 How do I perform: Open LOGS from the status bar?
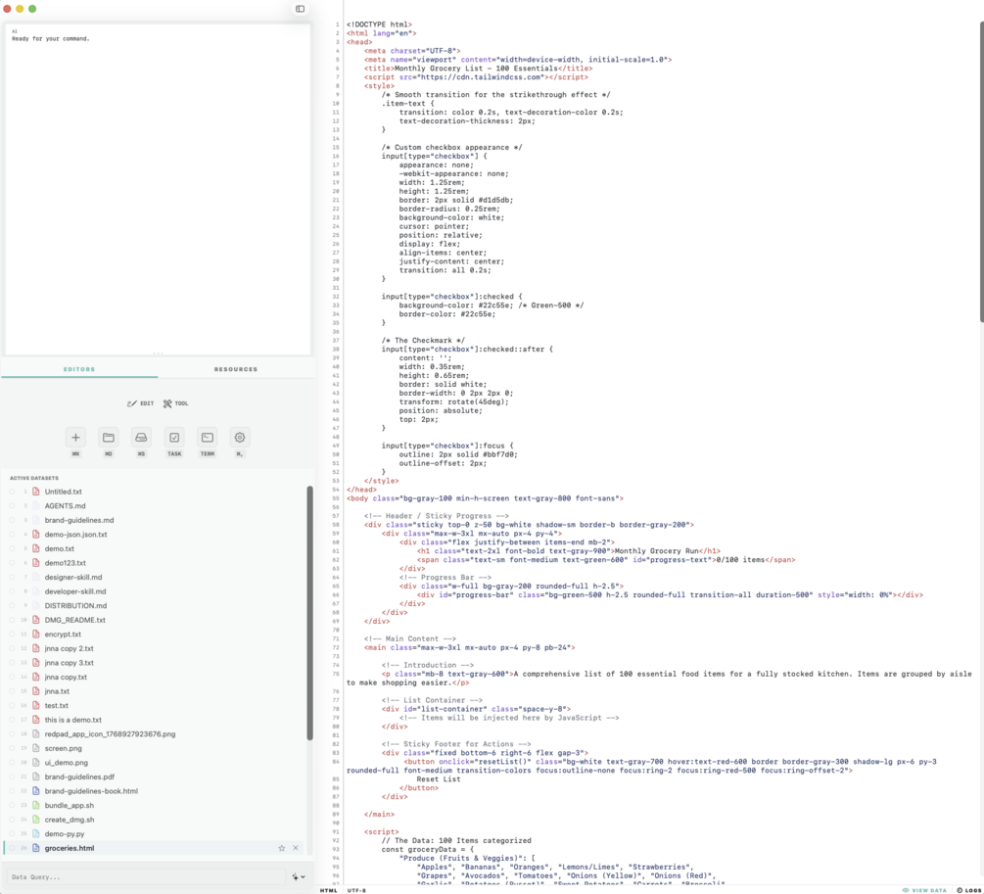click(x=969, y=890)
